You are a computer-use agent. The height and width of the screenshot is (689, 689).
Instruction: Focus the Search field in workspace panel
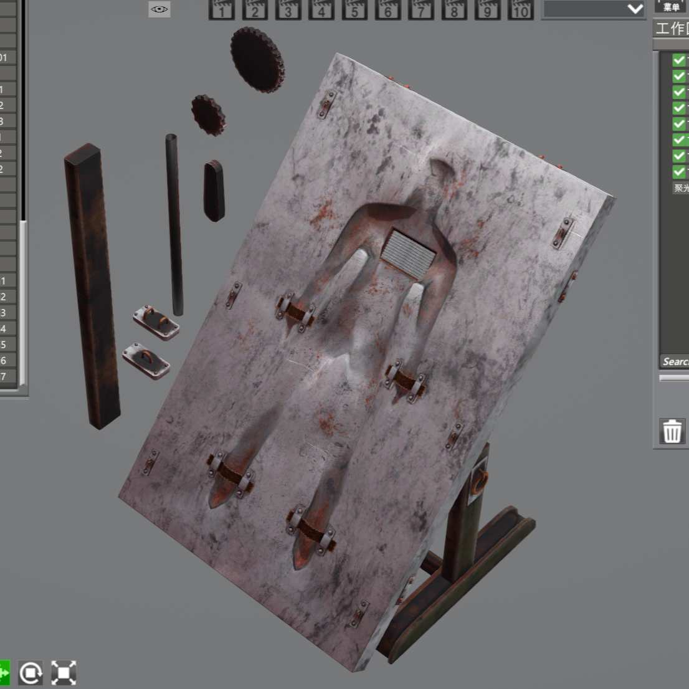(675, 362)
